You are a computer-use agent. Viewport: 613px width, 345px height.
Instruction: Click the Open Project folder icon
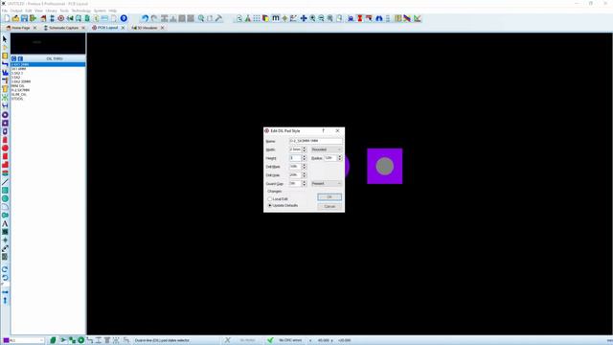click(15, 18)
